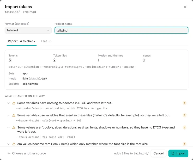Collapse the 'em values became rem' warning
The image size is (193, 160).
click(x=8, y=144)
